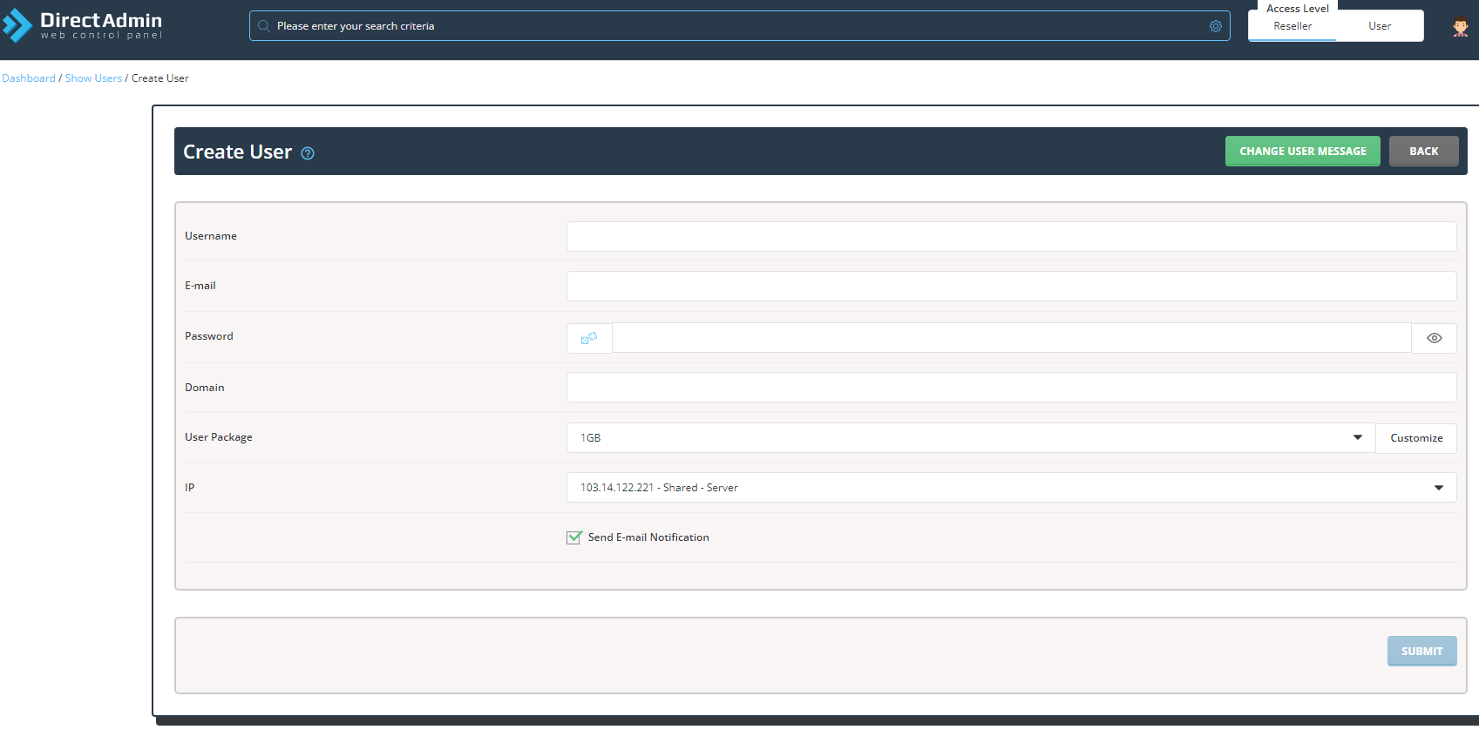This screenshot has width=1479, height=750.
Task: Click the Create User help icon
Action: (x=308, y=153)
